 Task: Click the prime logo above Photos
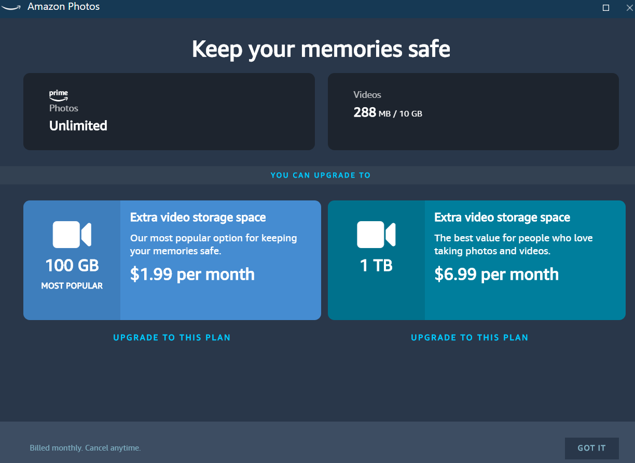[59, 95]
